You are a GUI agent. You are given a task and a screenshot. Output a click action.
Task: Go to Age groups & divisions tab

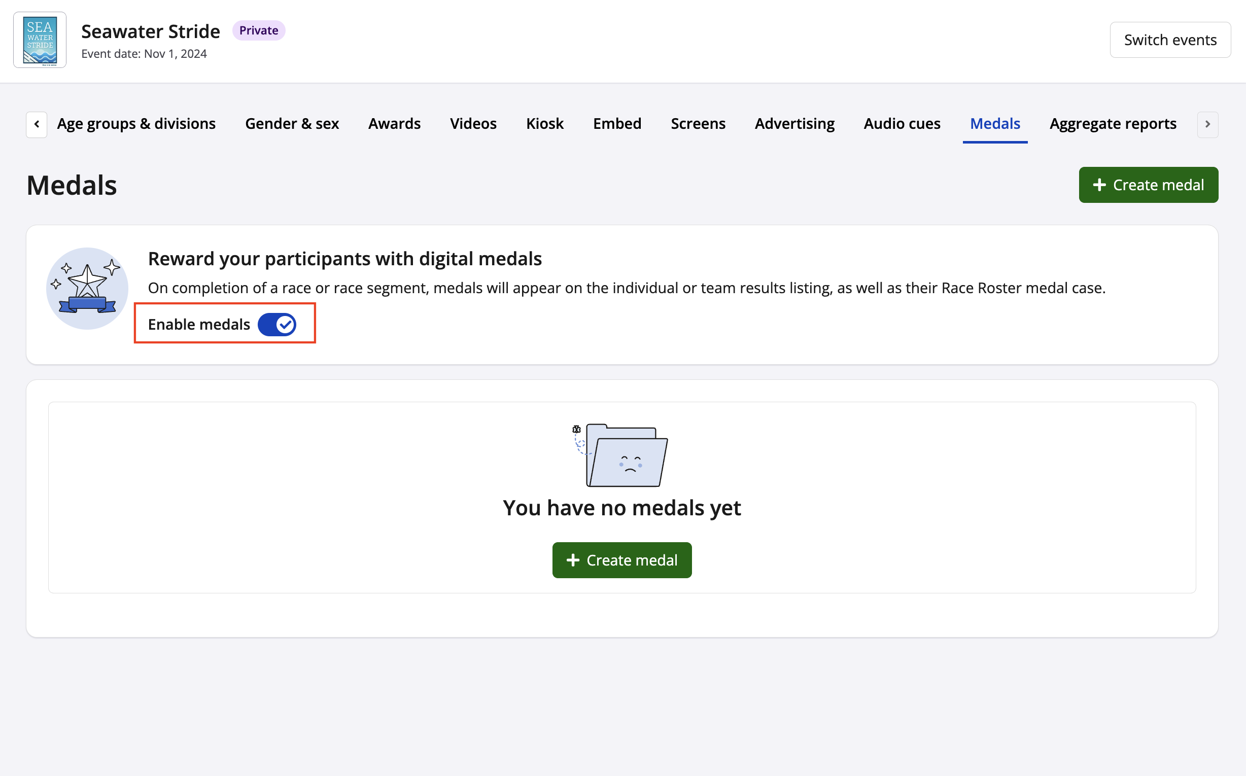coord(136,124)
